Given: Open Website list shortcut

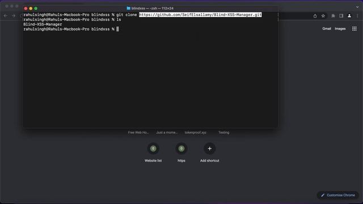Looking at the screenshot, I should click(x=153, y=152).
